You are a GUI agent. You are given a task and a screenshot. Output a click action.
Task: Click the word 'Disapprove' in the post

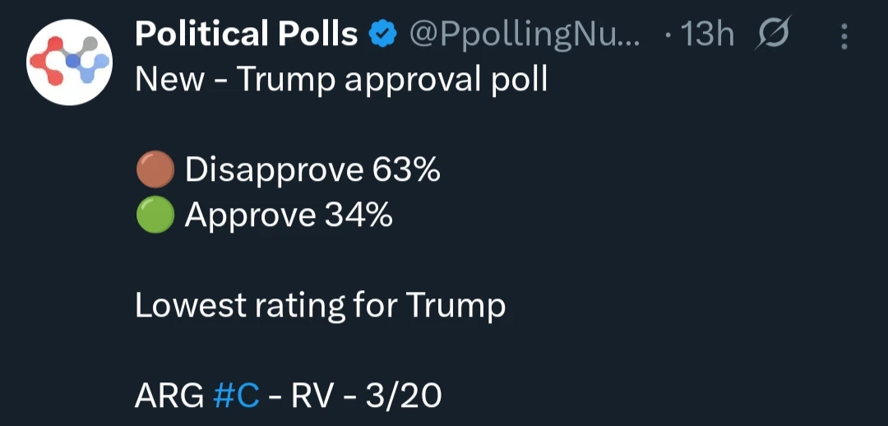tap(274, 170)
